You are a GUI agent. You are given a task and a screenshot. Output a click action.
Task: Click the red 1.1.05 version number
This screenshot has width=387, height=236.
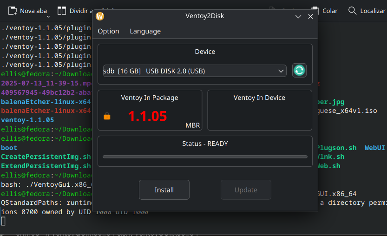coord(147,116)
